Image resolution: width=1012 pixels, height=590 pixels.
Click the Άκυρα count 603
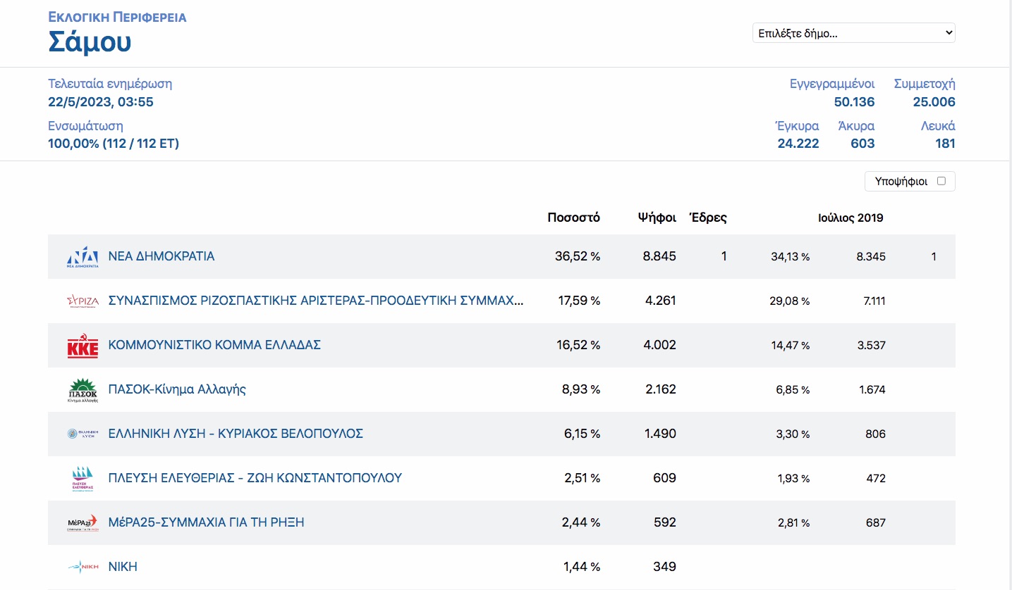(x=863, y=144)
